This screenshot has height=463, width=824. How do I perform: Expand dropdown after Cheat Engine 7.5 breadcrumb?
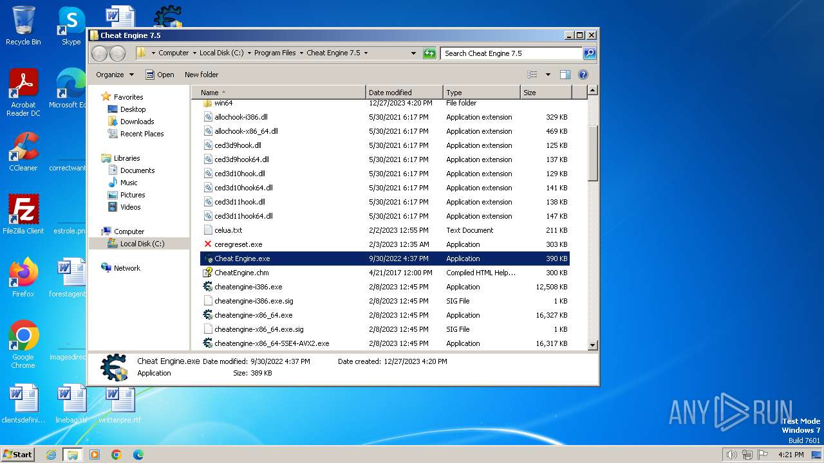pyautogui.click(x=366, y=53)
